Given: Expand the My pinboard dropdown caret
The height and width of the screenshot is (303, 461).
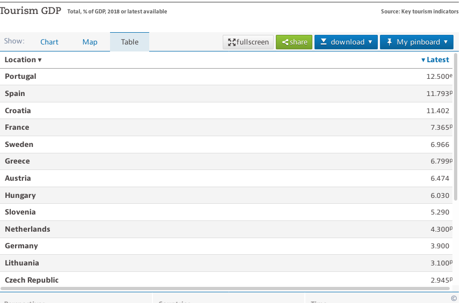Looking at the screenshot, I should click(x=445, y=42).
